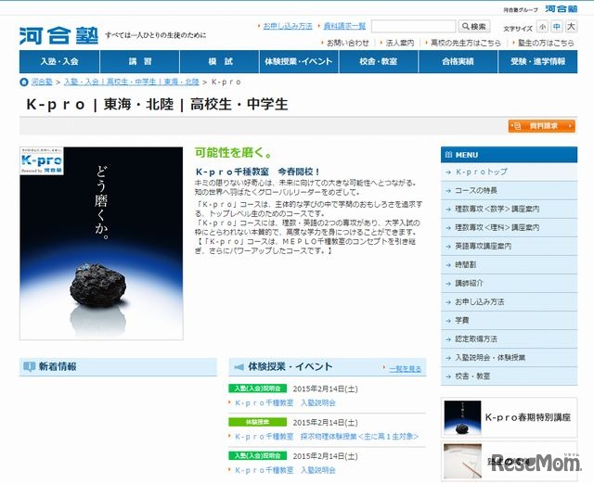
Task: Click the 河合塾 breadcrumb link
Action: tap(42, 82)
